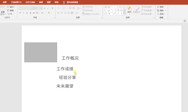Toggle Italic formatting button

pyautogui.click(x=24, y=13)
